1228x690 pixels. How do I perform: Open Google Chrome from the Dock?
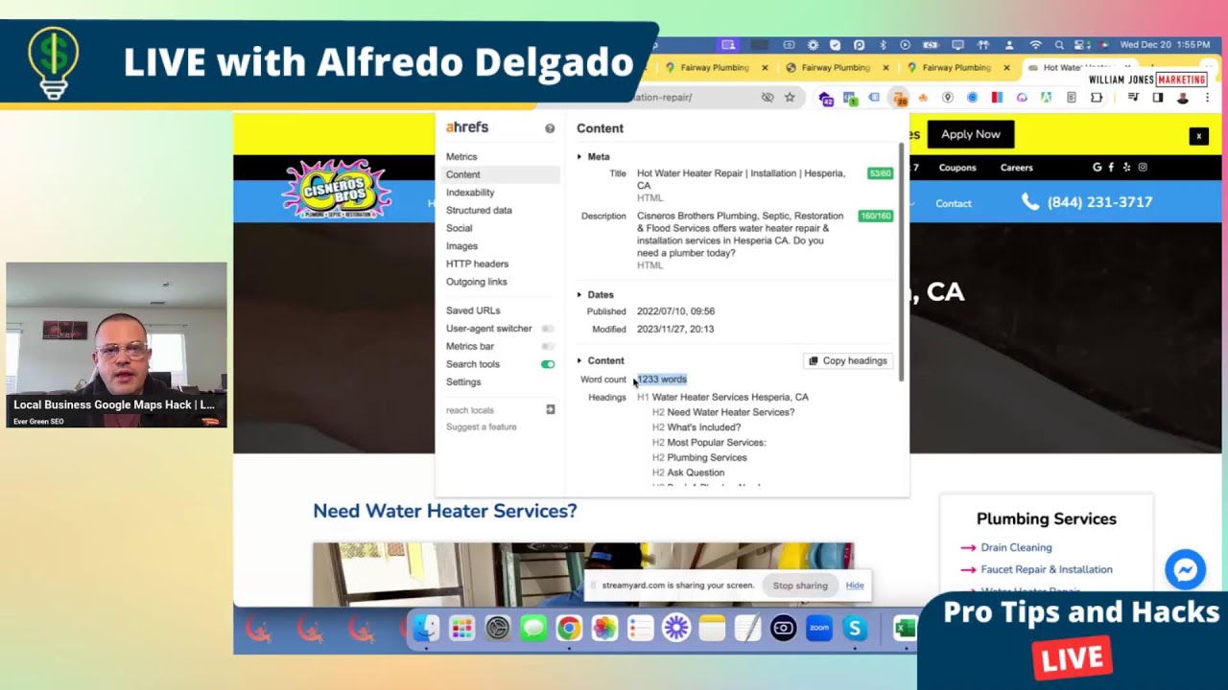569,629
